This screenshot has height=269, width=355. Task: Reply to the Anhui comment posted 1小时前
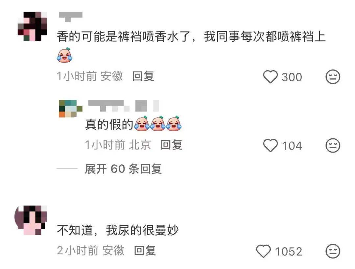click(x=143, y=76)
